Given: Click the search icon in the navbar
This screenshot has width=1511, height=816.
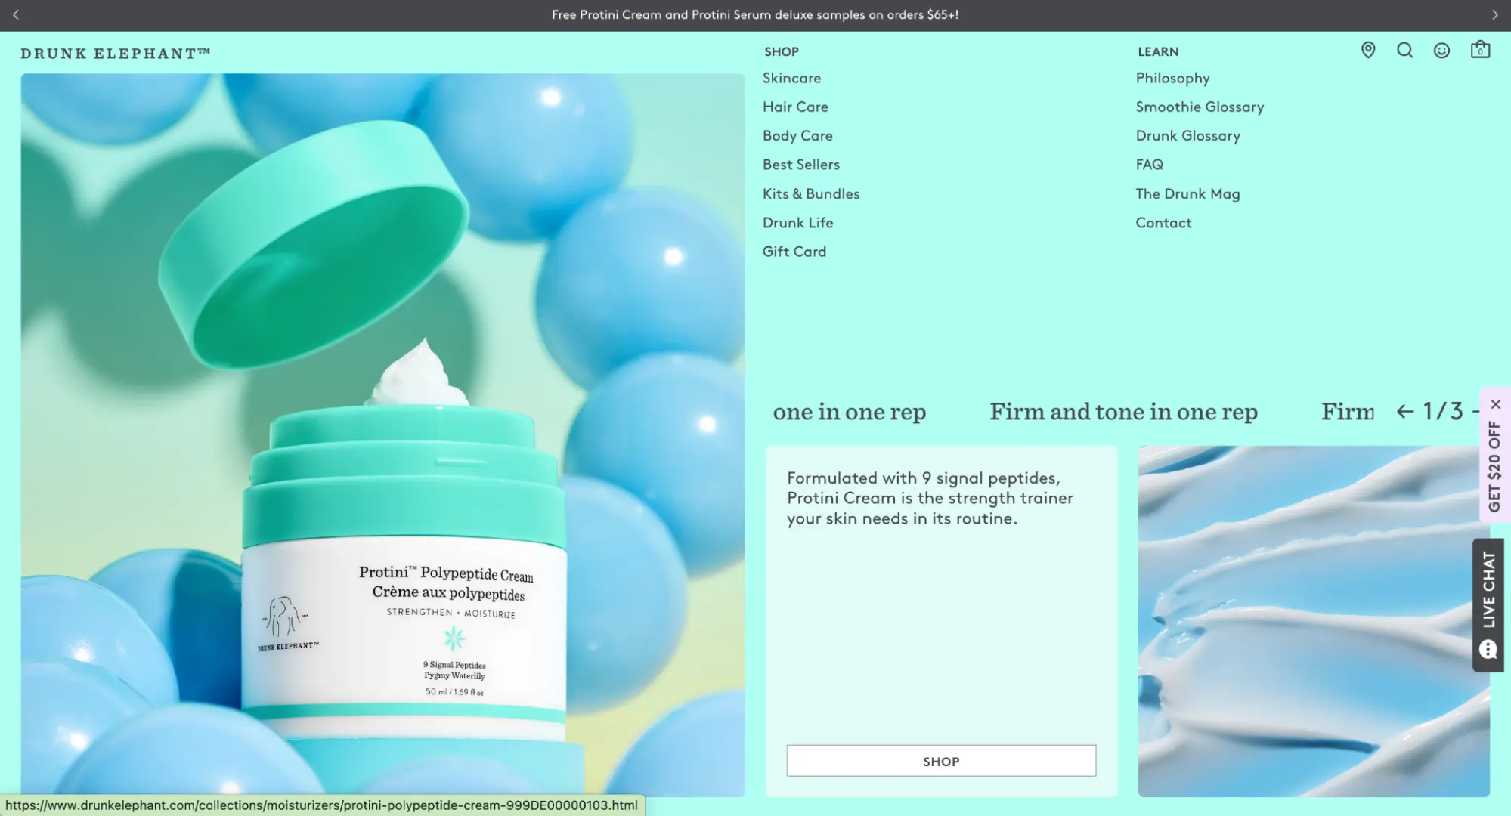Looking at the screenshot, I should pyautogui.click(x=1404, y=49).
